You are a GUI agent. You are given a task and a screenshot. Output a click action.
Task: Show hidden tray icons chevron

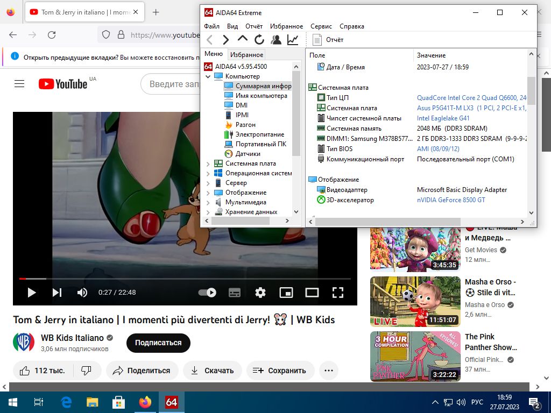[x=435, y=402]
